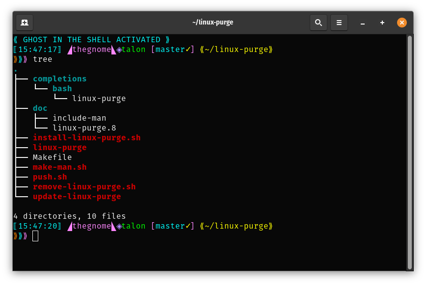The height and width of the screenshot is (285, 426).
Task: Click the "bash" directory name
Action: pos(62,88)
